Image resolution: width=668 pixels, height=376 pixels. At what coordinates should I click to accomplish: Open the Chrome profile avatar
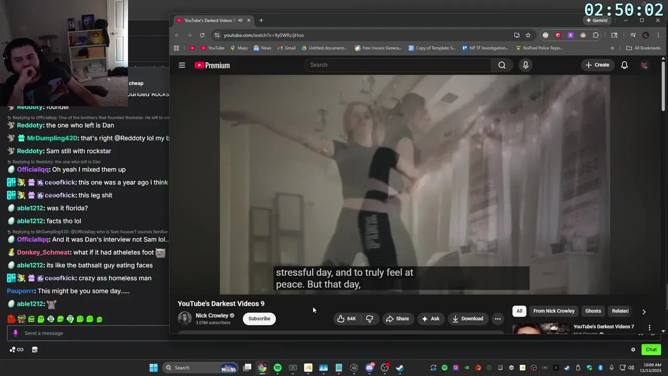(646, 35)
